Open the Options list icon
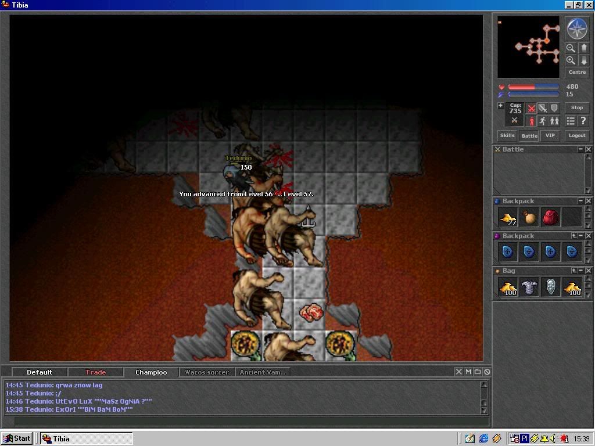The width and height of the screenshot is (595, 446). (571, 121)
